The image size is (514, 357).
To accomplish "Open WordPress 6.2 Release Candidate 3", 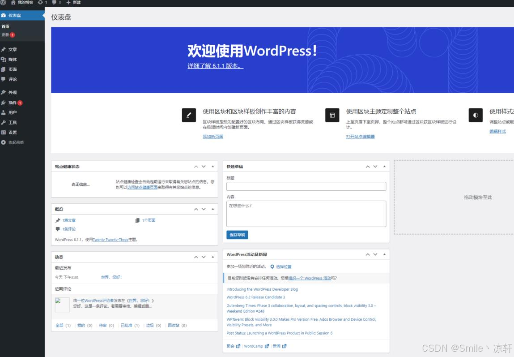I will pos(256,297).
